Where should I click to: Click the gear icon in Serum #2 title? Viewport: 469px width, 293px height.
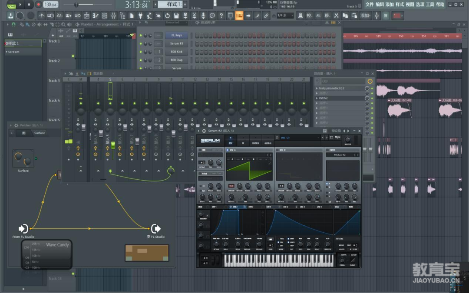pyautogui.click(x=204, y=131)
